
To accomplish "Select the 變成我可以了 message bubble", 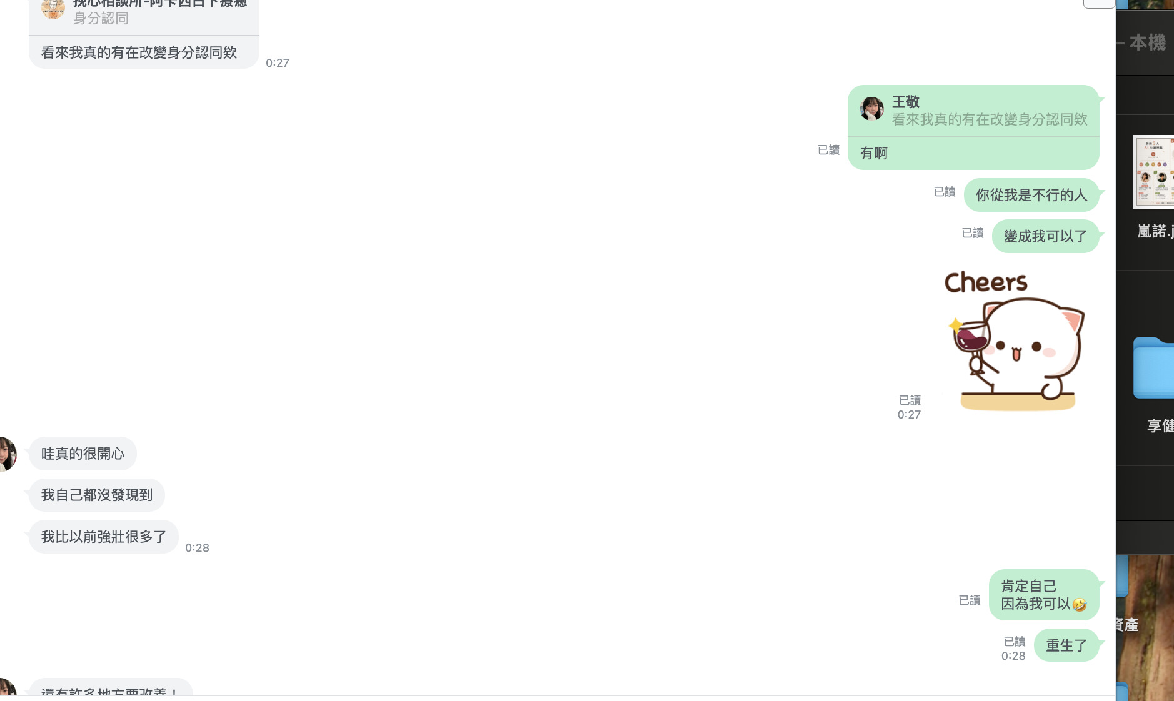I will click(x=1045, y=236).
